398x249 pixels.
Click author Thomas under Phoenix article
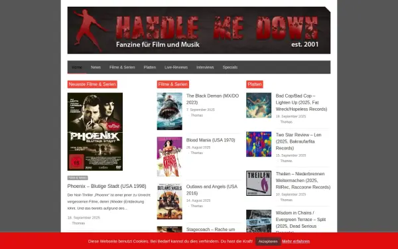(x=78, y=223)
